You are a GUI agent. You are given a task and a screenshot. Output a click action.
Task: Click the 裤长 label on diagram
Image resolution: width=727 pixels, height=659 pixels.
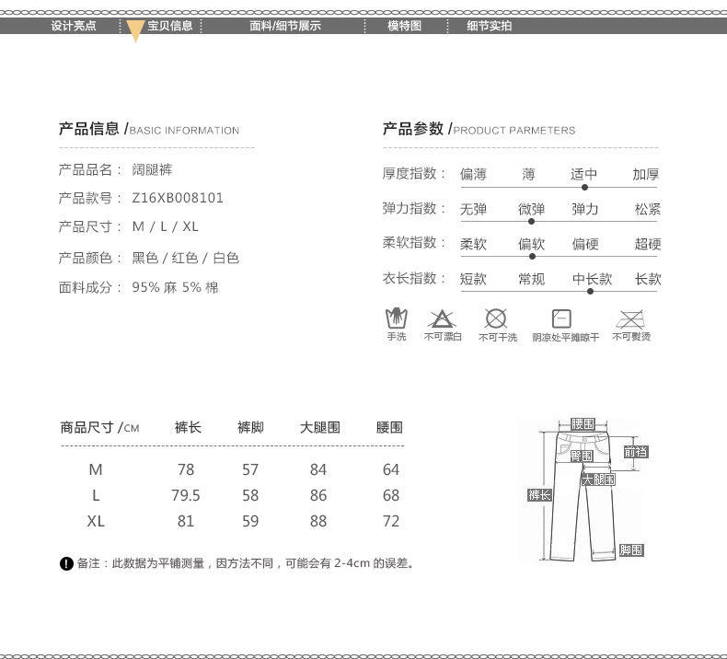538,495
